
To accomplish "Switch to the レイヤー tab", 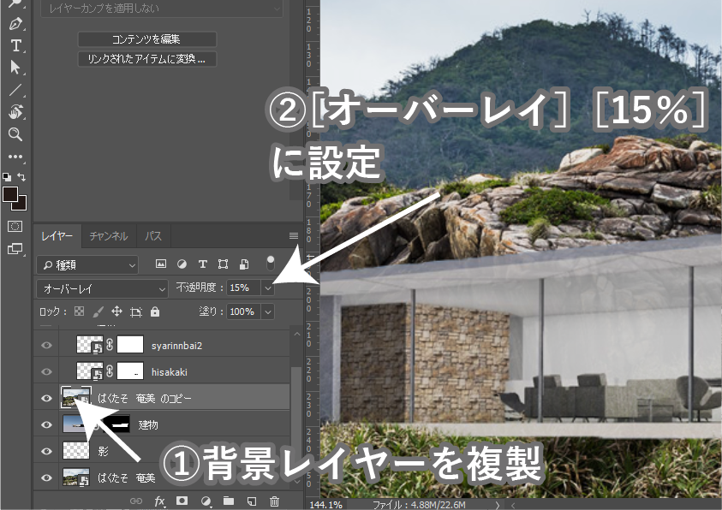I will [57, 236].
